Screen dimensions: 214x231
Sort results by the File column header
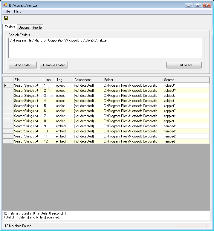click(x=28, y=80)
